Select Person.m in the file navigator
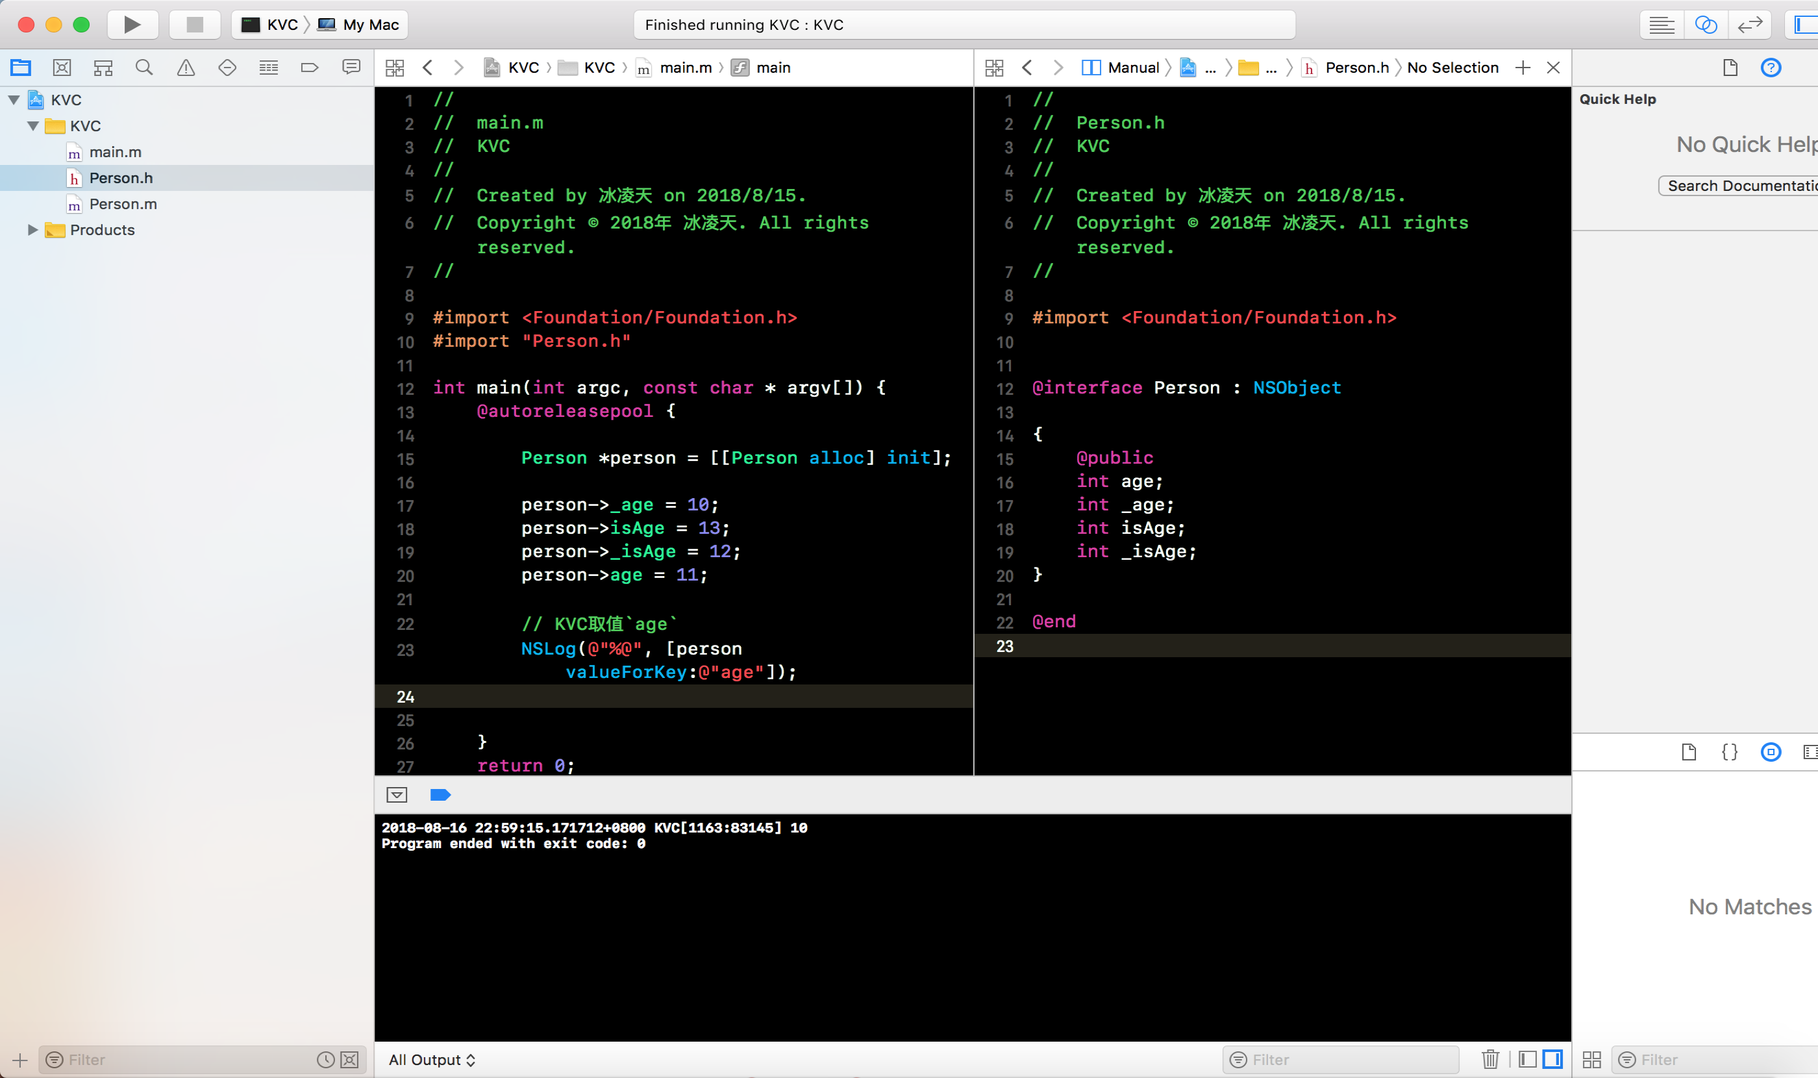The width and height of the screenshot is (1818, 1078). 123,204
